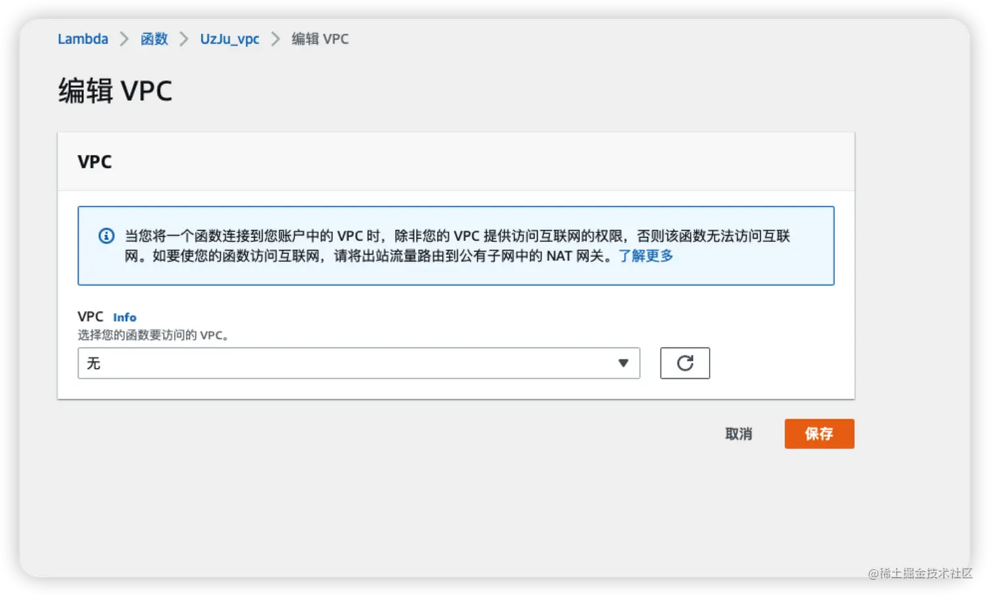This screenshot has width=989, height=596.
Task: Go to the 函数 breadcrumb link
Action: tap(154, 39)
